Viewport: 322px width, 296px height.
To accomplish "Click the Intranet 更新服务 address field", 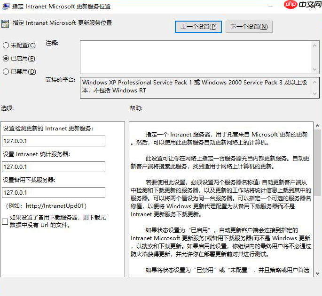I will [x=54, y=141].
